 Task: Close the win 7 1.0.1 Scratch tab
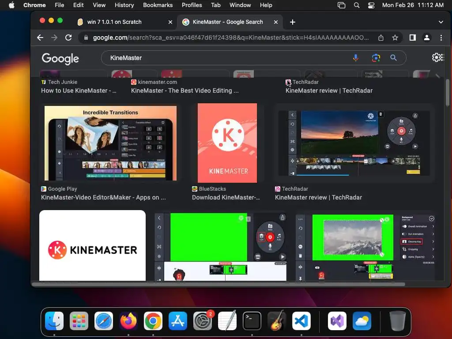coord(170,22)
